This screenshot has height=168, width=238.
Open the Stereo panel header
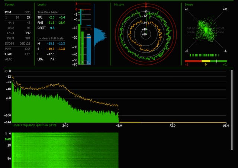(189, 4)
